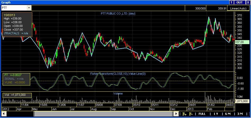Click the Volume panel title

coord(118,93)
